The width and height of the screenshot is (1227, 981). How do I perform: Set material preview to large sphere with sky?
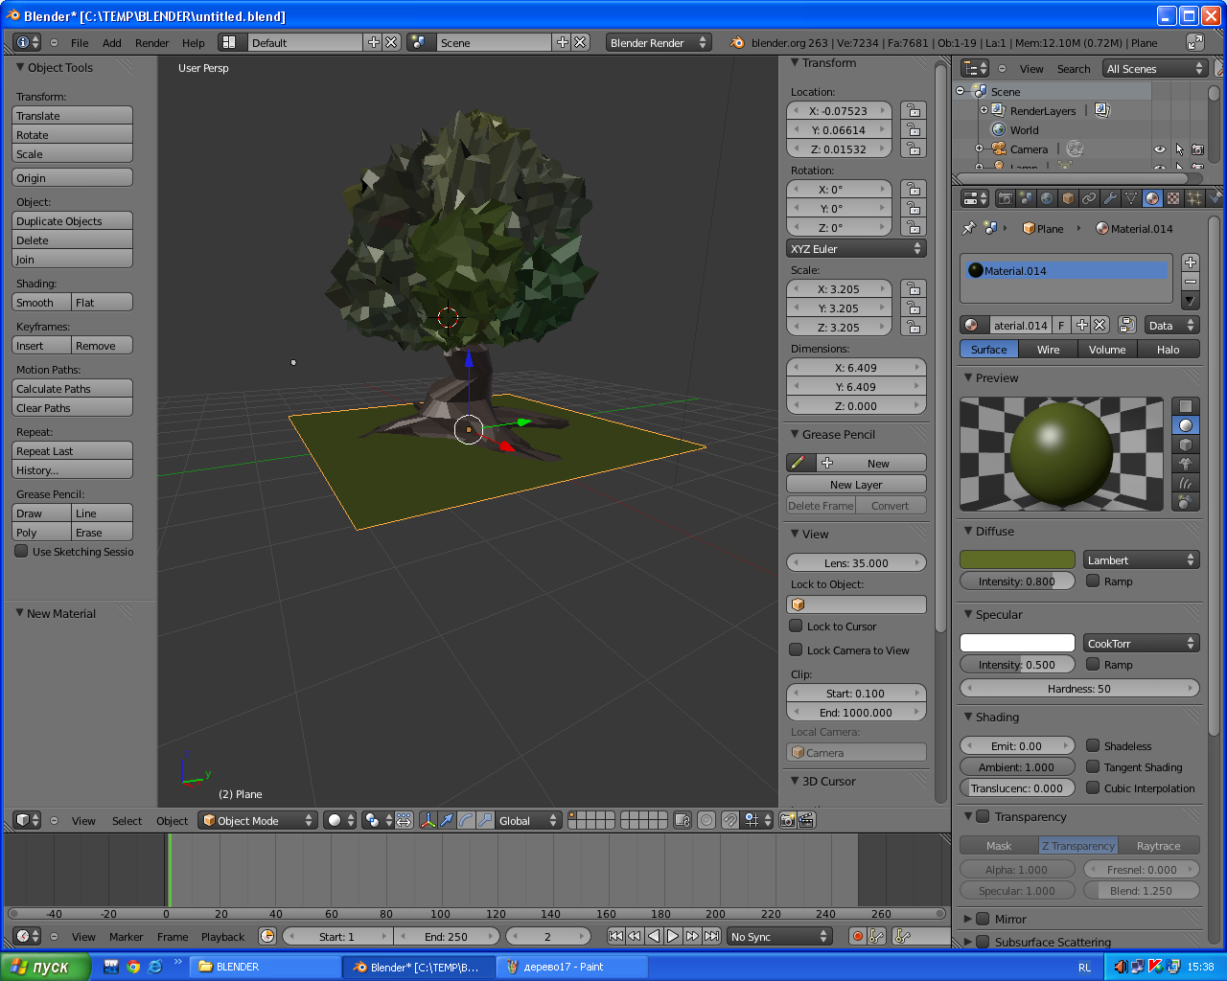pyautogui.click(x=1186, y=502)
